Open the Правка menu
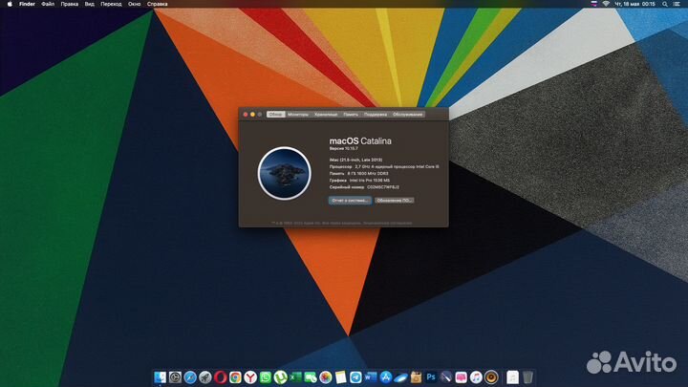The image size is (688, 387). 70,4
